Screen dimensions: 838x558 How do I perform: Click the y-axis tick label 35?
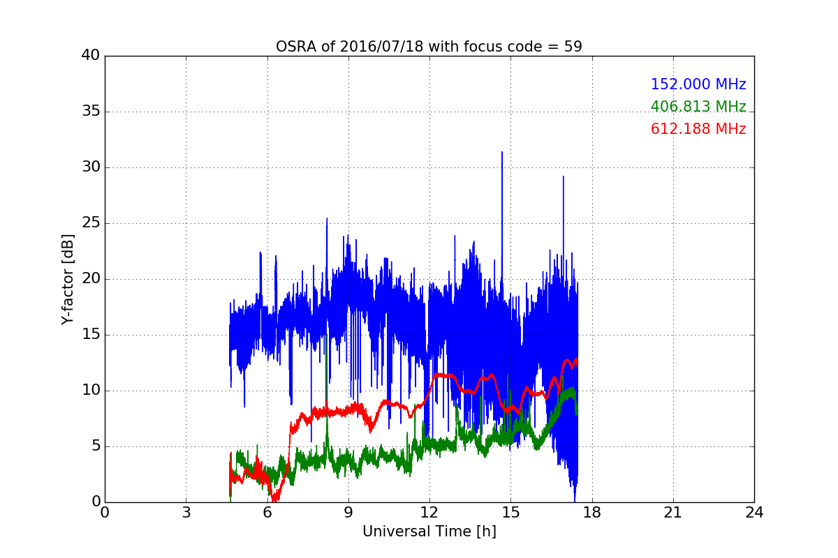coord(91,112)
